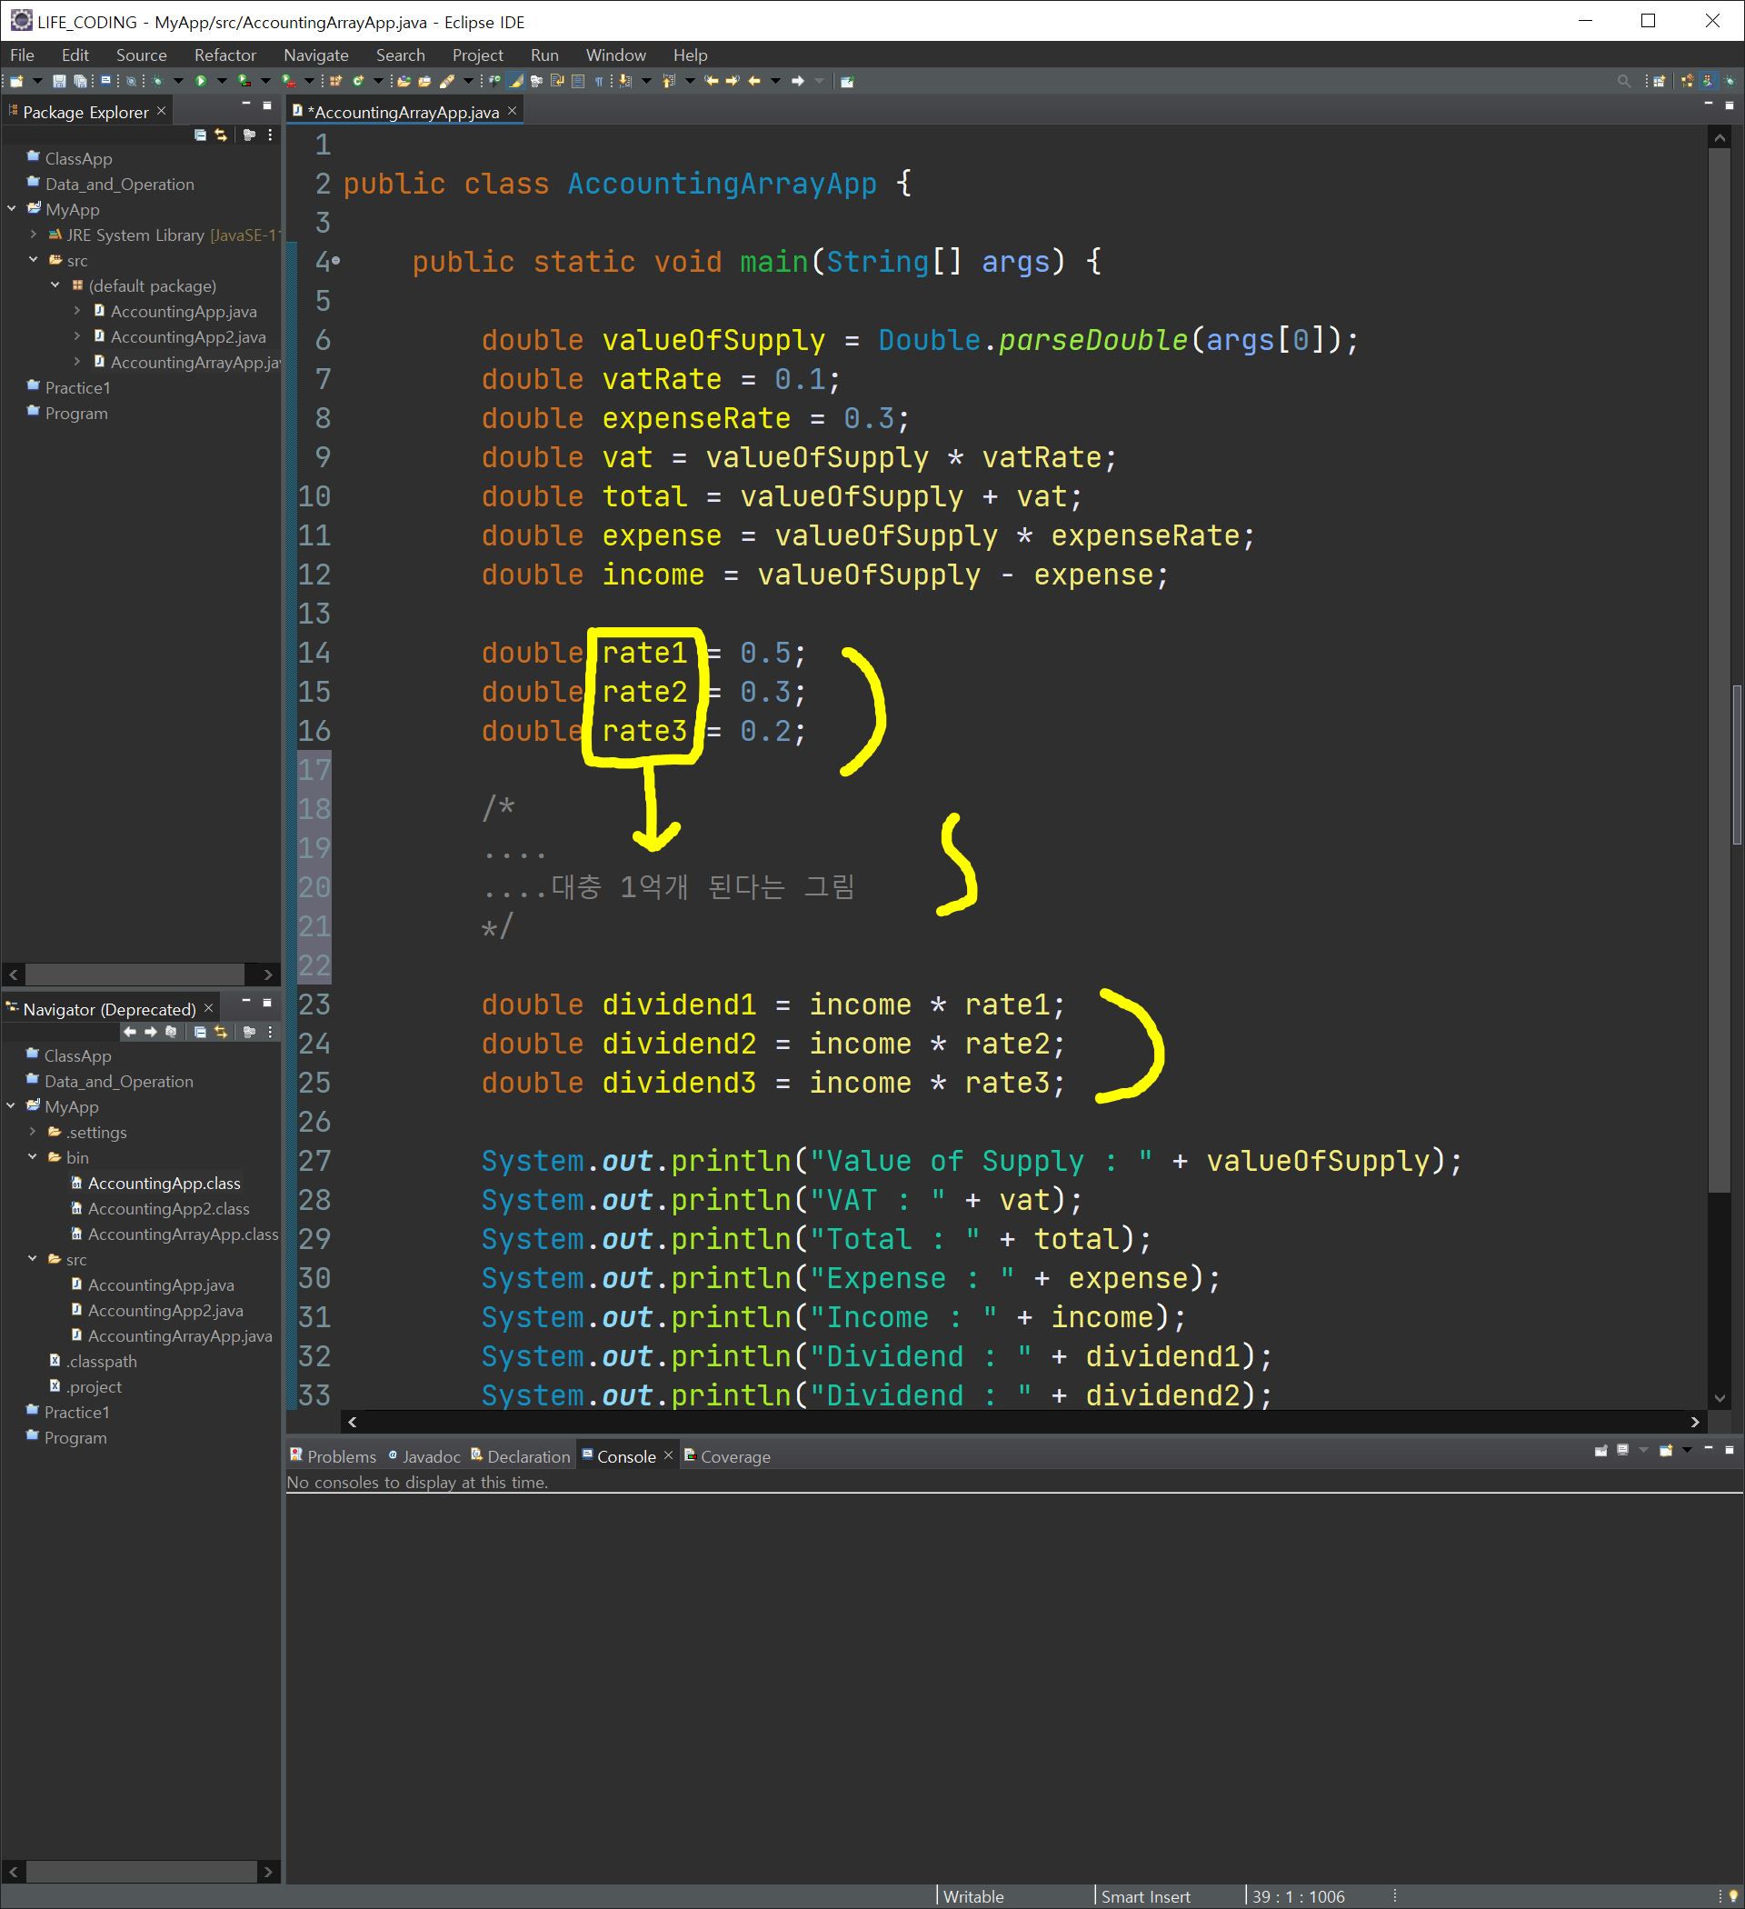Image resolution: width=1745 pixels, height=1909 pixels.
Task: Click back arrow in Navigator toolbar
Action: click(x=130, y=1032)
